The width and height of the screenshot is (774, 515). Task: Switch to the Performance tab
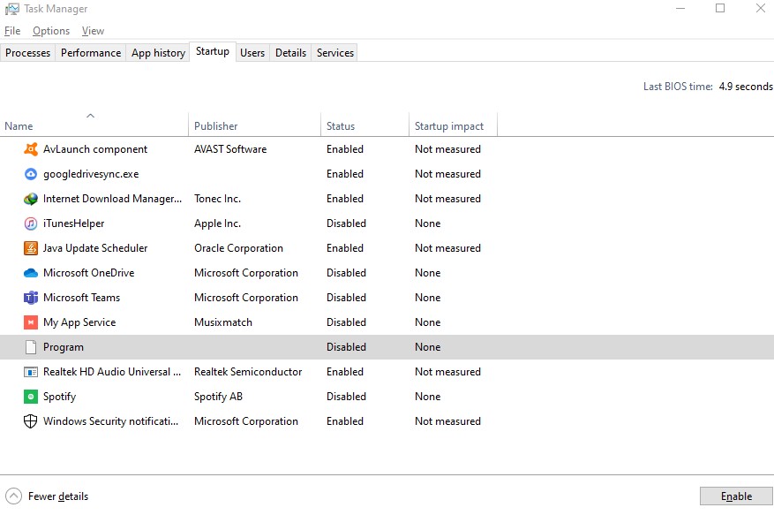coord(91,52)
